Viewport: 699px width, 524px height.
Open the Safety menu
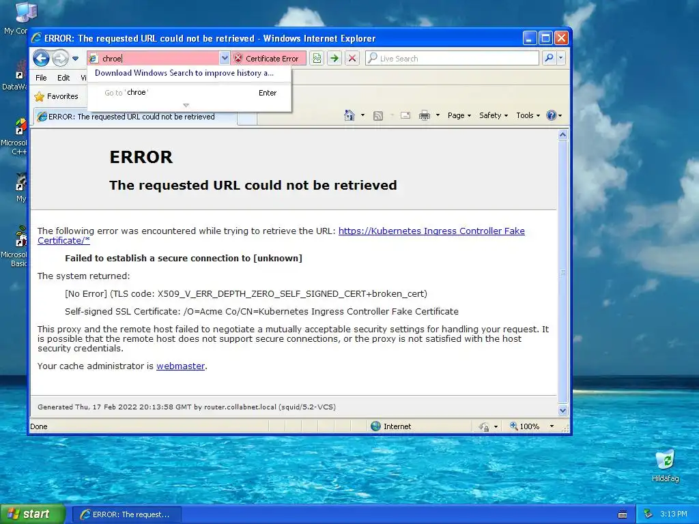(494, 115)
